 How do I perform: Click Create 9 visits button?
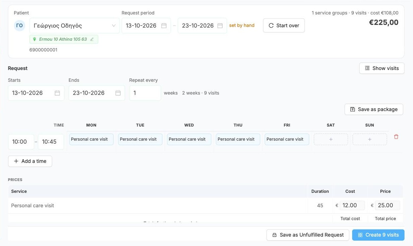coord(378,235)
